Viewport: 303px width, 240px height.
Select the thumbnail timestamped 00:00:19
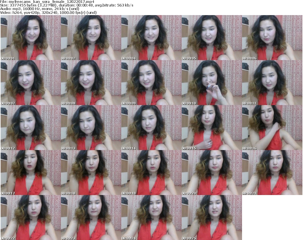pos(151,173)
